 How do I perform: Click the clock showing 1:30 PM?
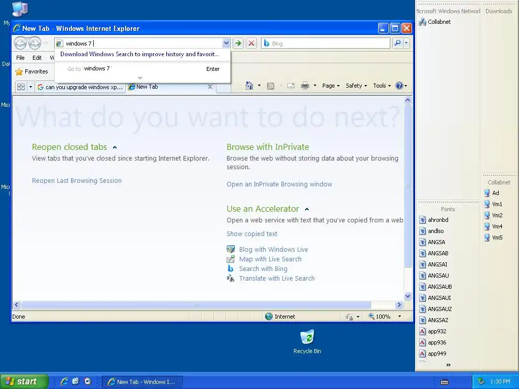pyautogui.click(x=500, y=381)
